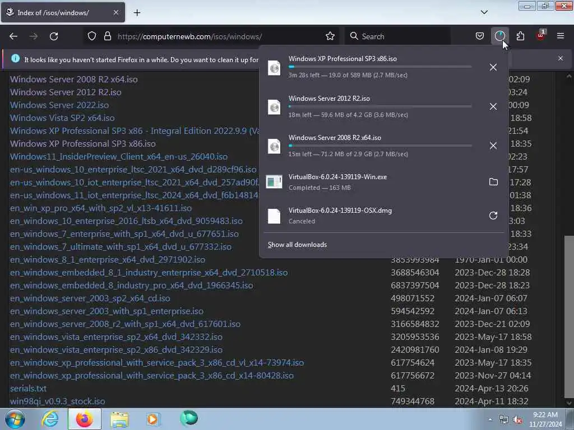574x430 pixels.
Task: Open the win98qi_v0.9.3_stock.iso link
Action: tap(58, 401)
